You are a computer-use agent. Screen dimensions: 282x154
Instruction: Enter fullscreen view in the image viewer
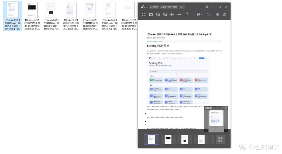click(144, 15)
